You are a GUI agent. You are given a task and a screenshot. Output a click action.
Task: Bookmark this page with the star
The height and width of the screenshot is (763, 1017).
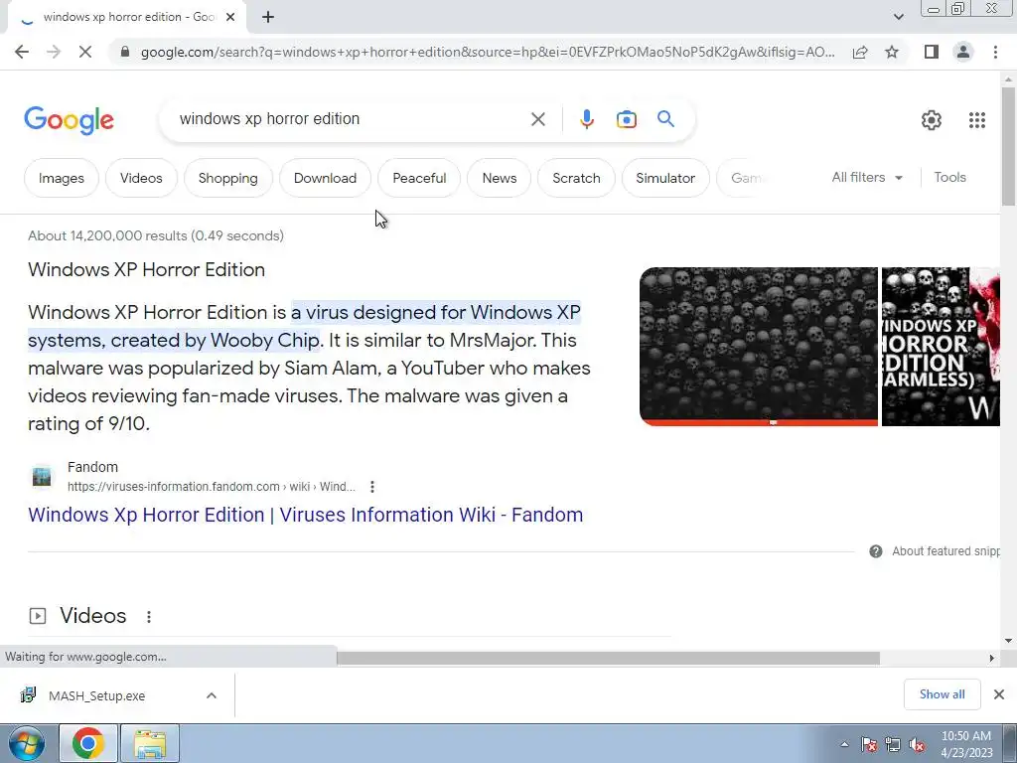tap(892, 52)
